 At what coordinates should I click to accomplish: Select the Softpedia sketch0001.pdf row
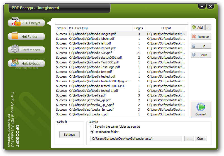click(x=121, y=58)
